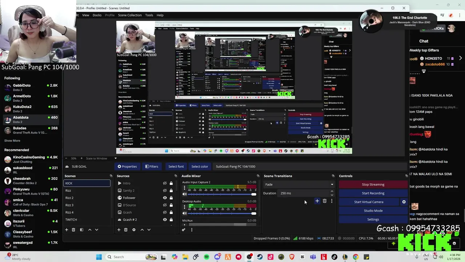The image size is (465, 262).
Task: Open Steam from the Windows taskbar
Action: tap(260, 257)
